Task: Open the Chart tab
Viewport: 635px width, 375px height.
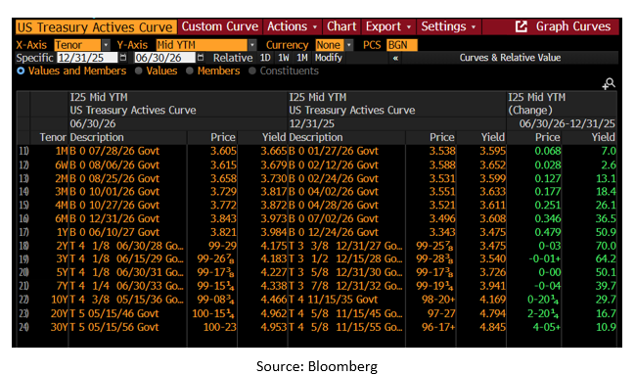Action: [x=341, y=26]
